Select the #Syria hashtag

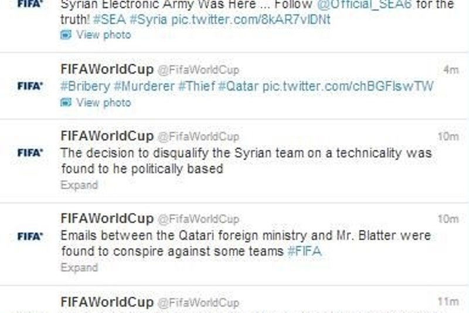tap(149, 19)
